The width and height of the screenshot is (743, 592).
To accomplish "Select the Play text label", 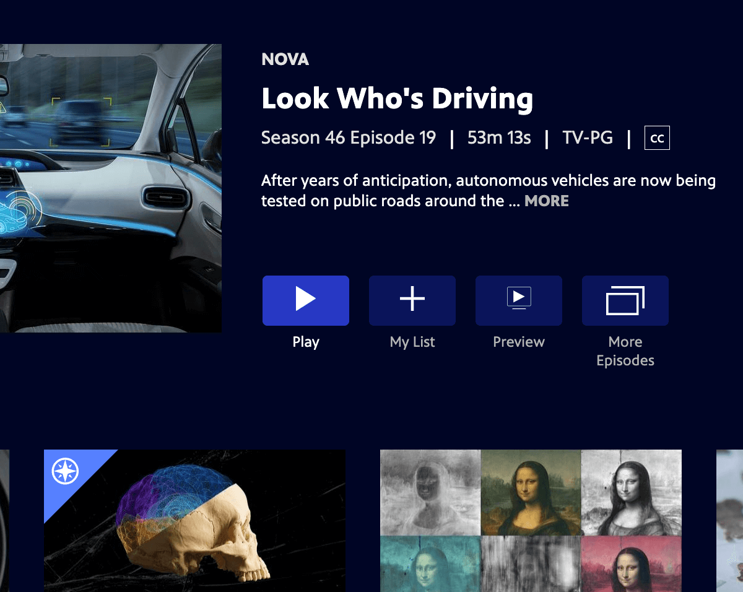I will [x=306, y=342].
